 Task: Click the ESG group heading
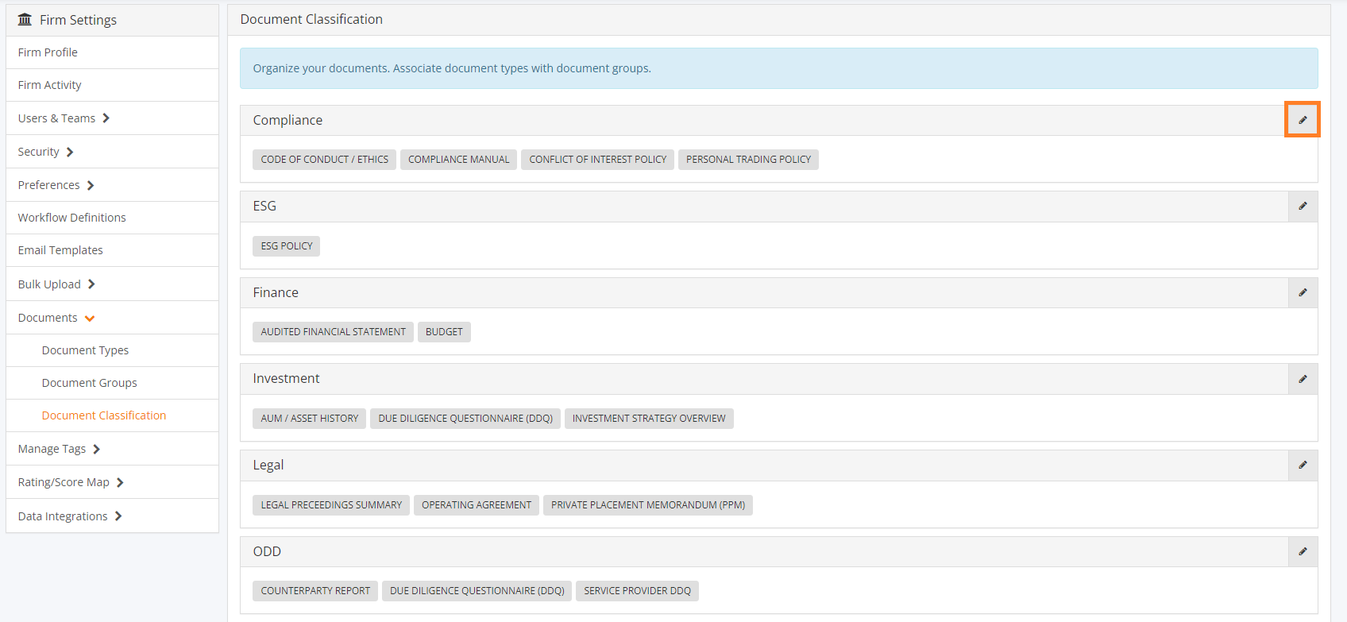264,206
